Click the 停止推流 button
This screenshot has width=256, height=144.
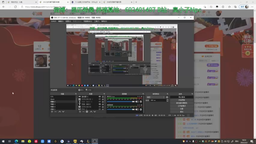181,97
